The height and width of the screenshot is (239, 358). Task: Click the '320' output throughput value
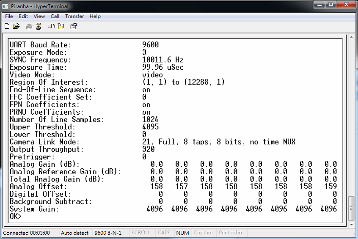pos(149,149)
